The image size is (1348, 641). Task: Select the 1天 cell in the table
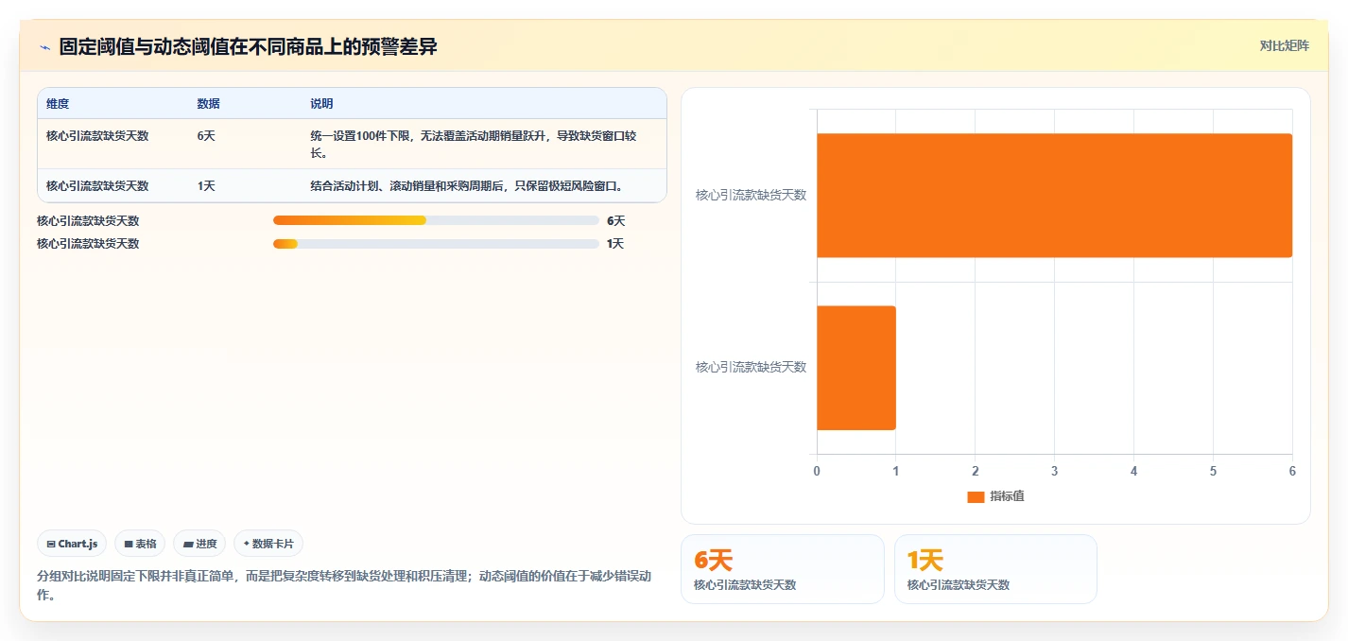pyautogui.click(x=206, y=186)
